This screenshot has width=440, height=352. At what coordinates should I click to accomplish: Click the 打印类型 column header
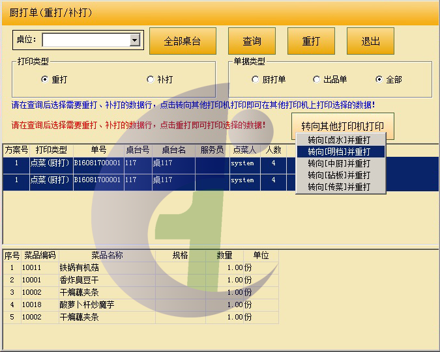coord(51,150)
